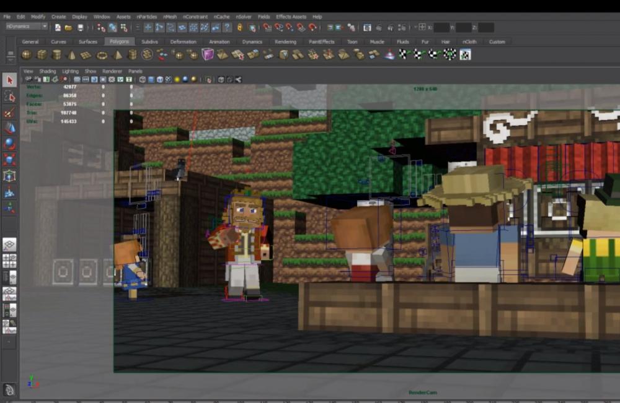Create a polygon cone from the shelf
Viewport: 620px width, 403px height.
pos(72,55)
